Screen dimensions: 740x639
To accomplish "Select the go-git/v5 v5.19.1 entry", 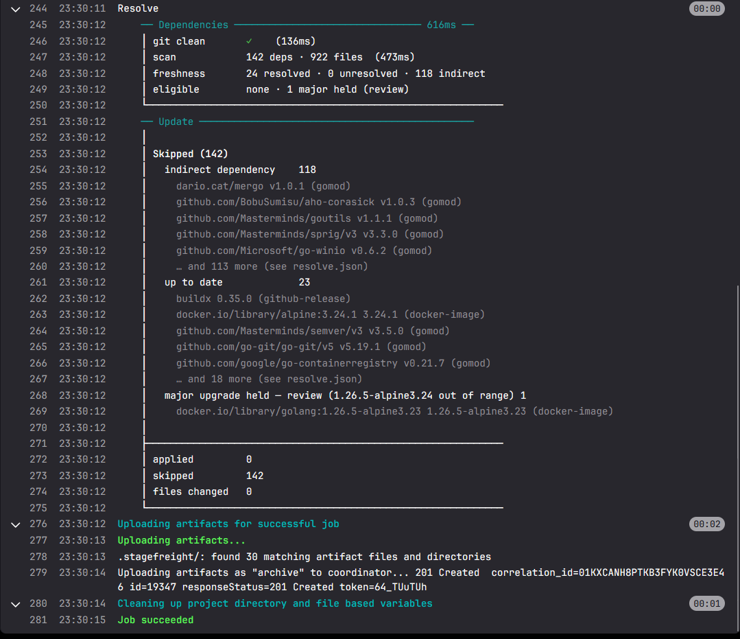I will 301,347.
